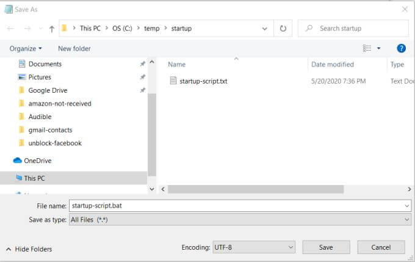Image resolution: width=415 pixels, height=262 pixels.
Task: Click the Search startup field
Action: pos(353,28)
